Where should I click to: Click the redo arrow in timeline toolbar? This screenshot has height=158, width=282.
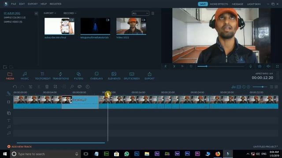pos(22,87)
